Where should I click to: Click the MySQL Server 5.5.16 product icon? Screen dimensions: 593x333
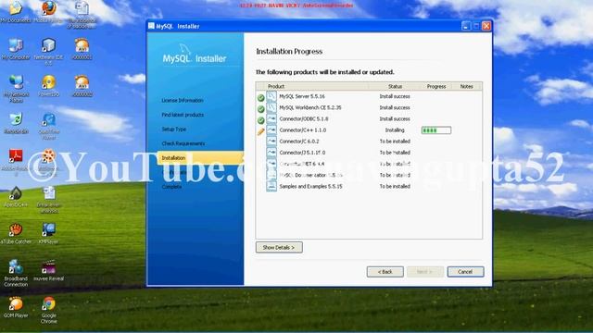[x=271, y=96]
